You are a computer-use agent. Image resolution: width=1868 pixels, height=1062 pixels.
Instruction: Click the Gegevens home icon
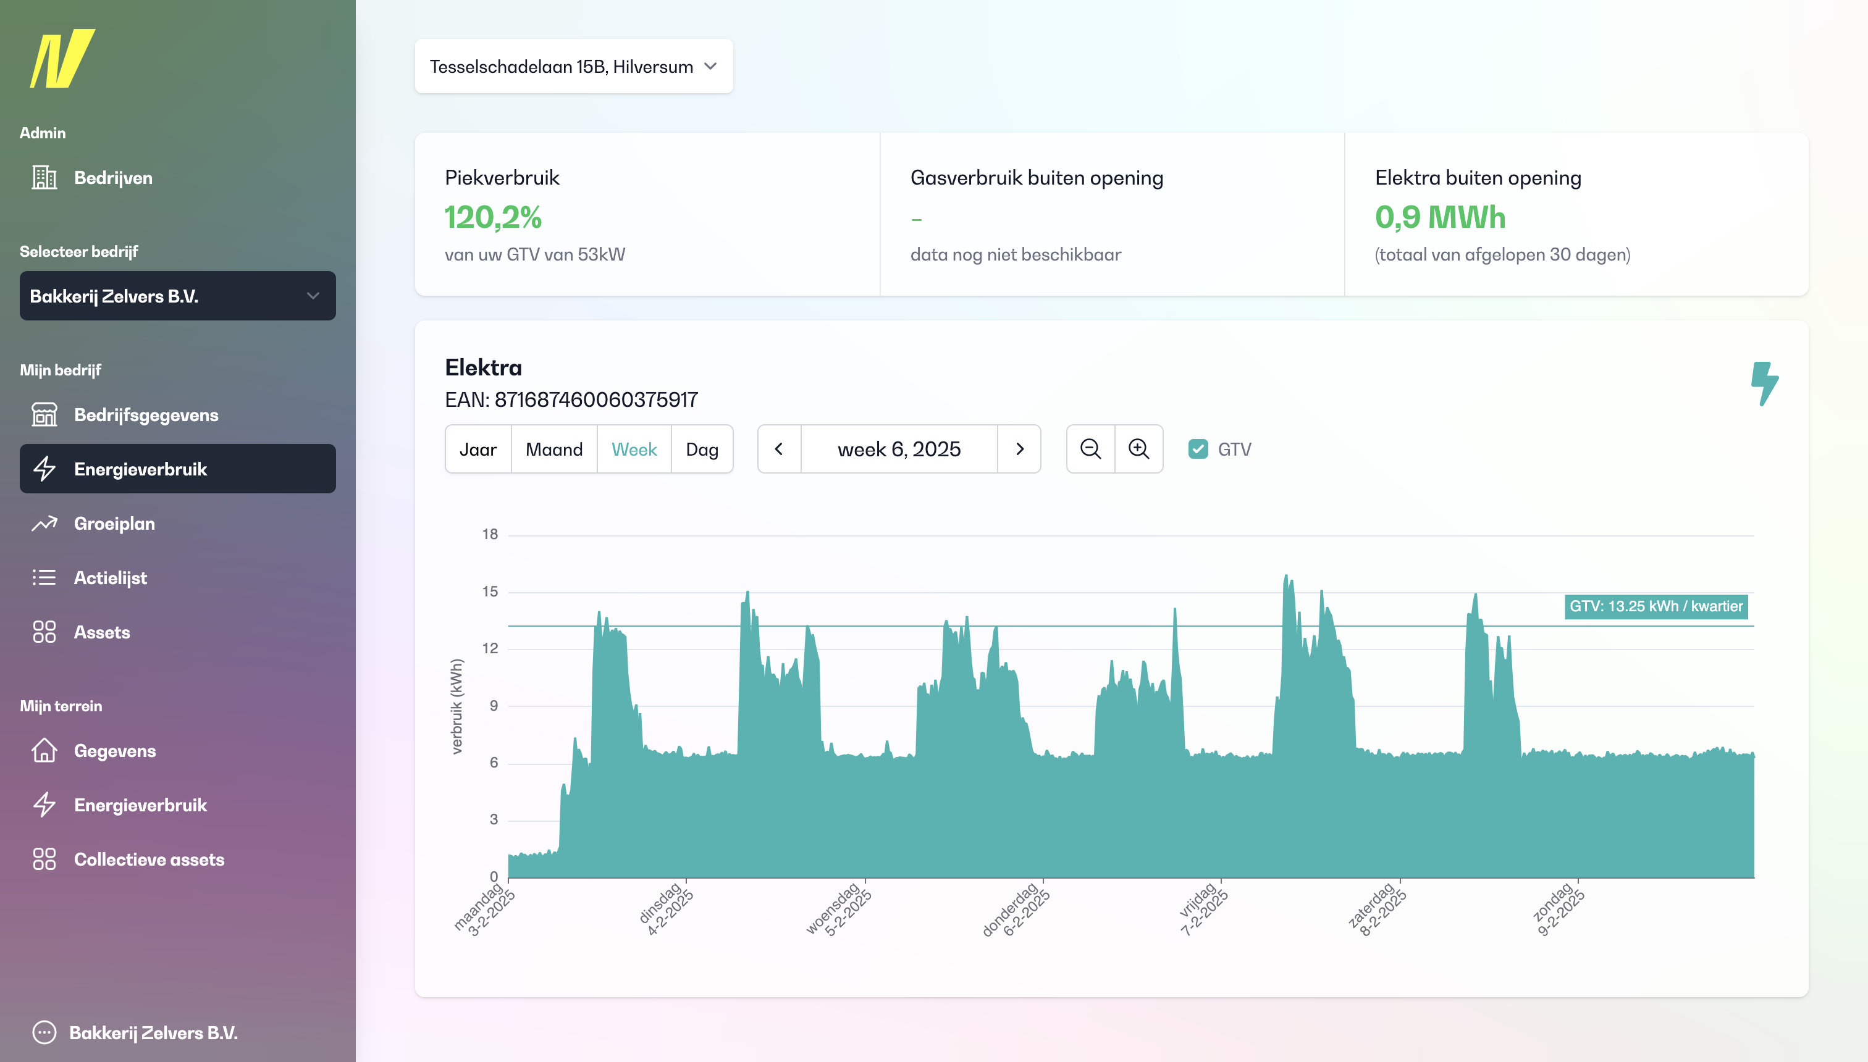(44, 750)
